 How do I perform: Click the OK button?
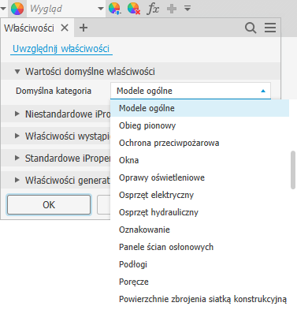pos(49,204)
